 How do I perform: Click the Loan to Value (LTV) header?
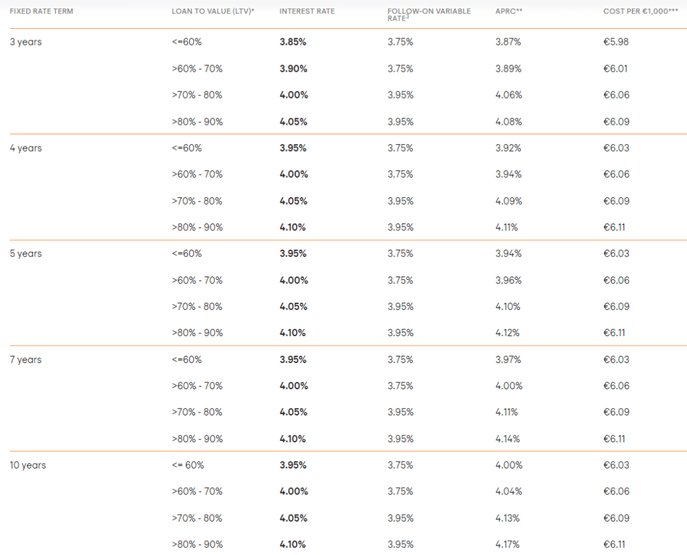213,11
